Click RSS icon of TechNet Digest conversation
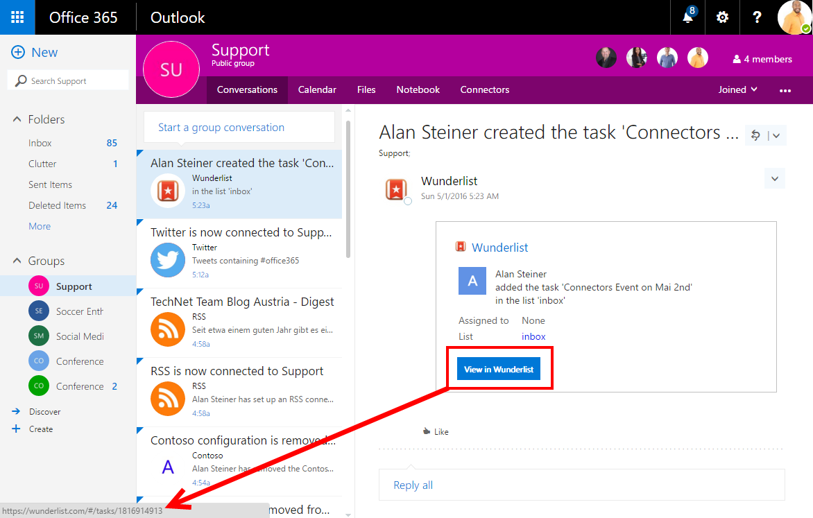The width and height of the screenshot is (813, 518). (x=168, y=329)
